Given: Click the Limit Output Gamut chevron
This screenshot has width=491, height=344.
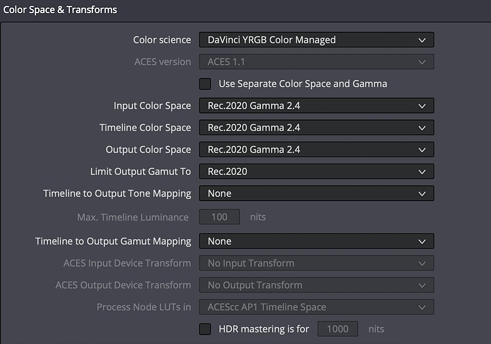Looking at the screenshot, I should (x=422, y=172).
